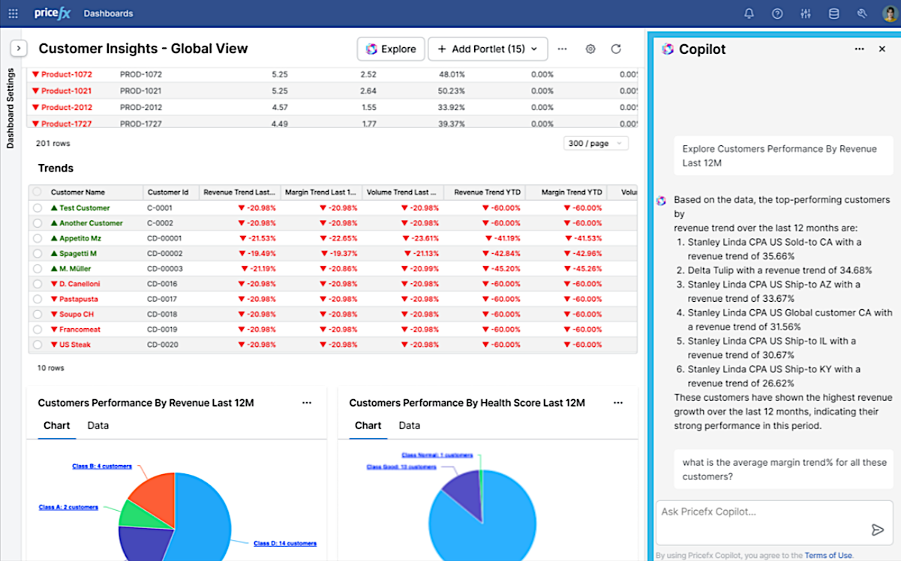Viewport: 901px width, 561px height.
Task: Open the database icon in header
Action: [x=834, y=13]
